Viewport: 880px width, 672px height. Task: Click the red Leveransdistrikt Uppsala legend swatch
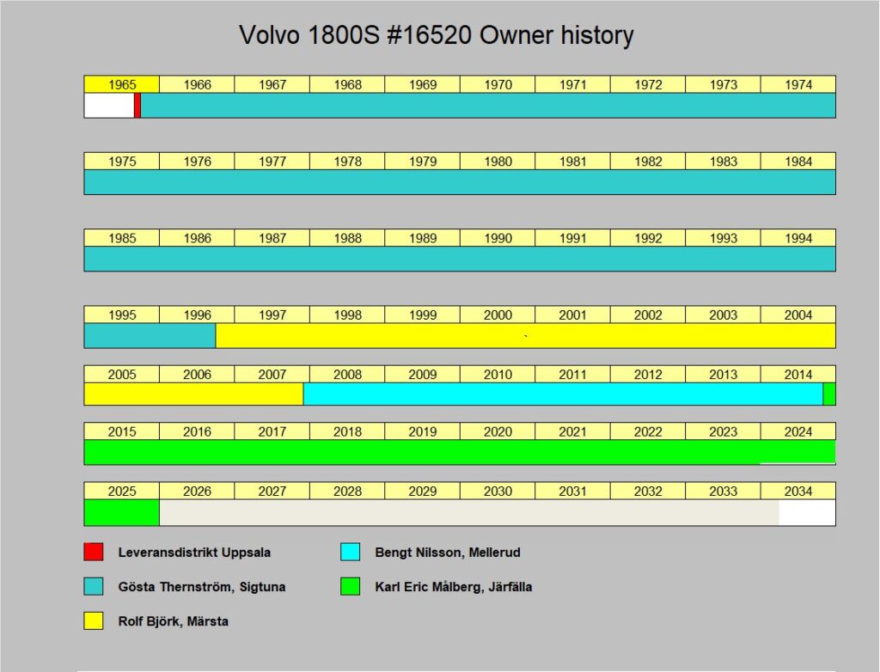[x=92, y=552]
